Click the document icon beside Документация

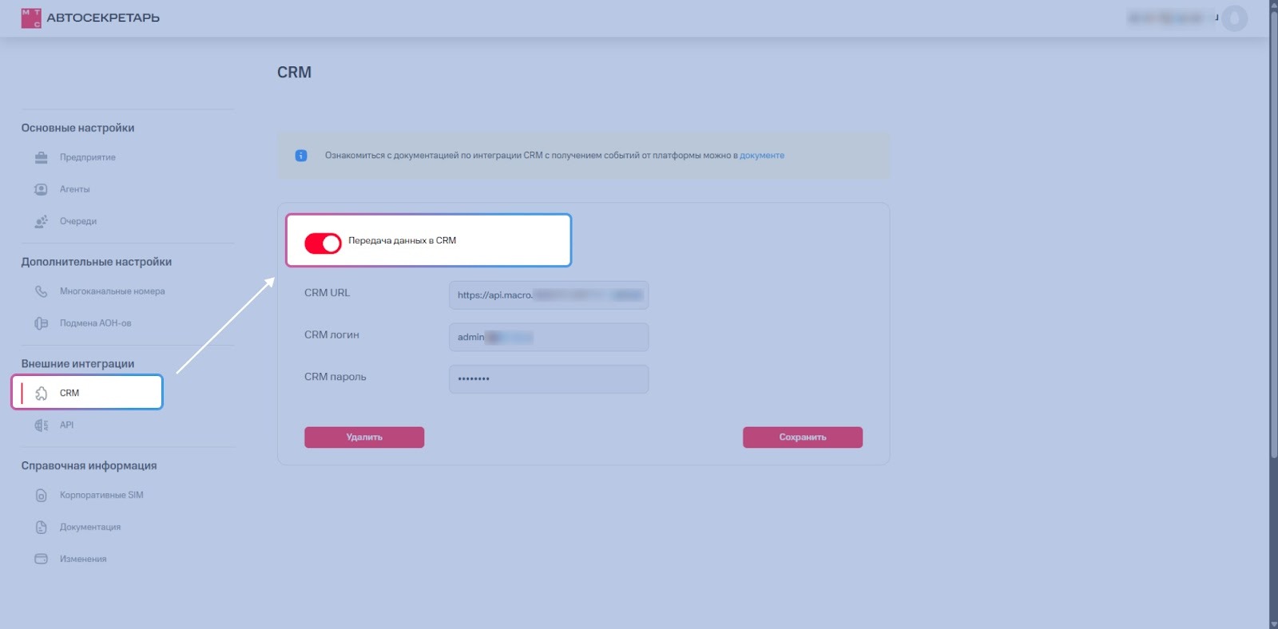pyautogui.click(x=41, y=528)
